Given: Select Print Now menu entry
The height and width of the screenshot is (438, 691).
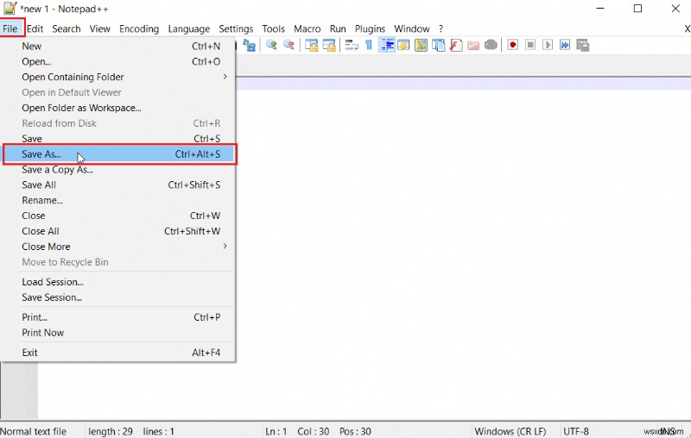Looking at the screenshot, I should [x=118, y=333].
